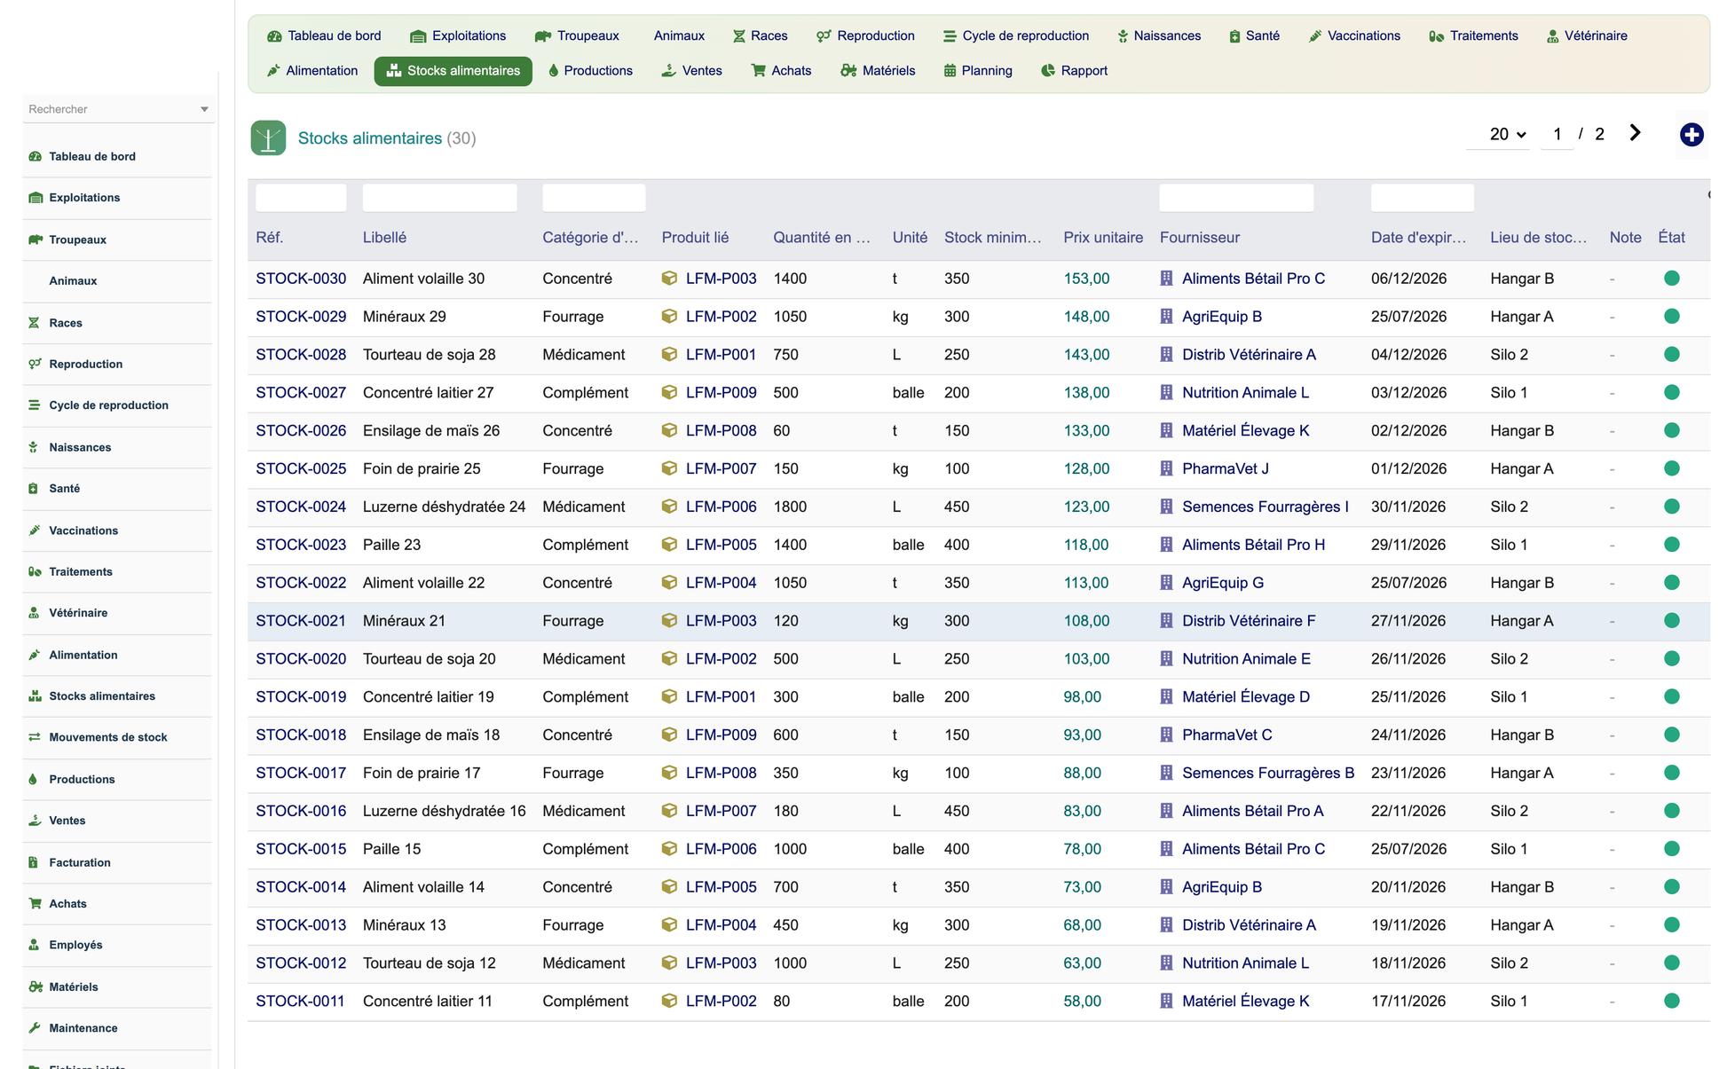The image size is (1727, 1069).
Task: Click the page number field showing 1
Action: click(x=1557, y=134)
